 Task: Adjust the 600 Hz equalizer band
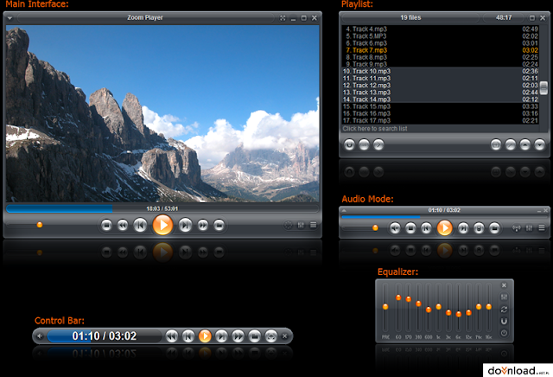pos(429,310)
